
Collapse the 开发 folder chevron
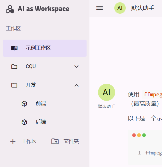[x=77, y=85]
